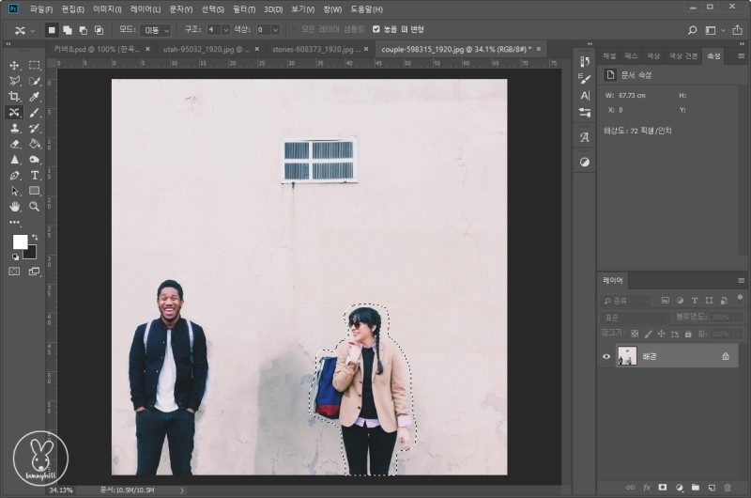Expand the 구조 value dropdown
Viewport: 751px width, 498px height.
click(x=224, y=30)
